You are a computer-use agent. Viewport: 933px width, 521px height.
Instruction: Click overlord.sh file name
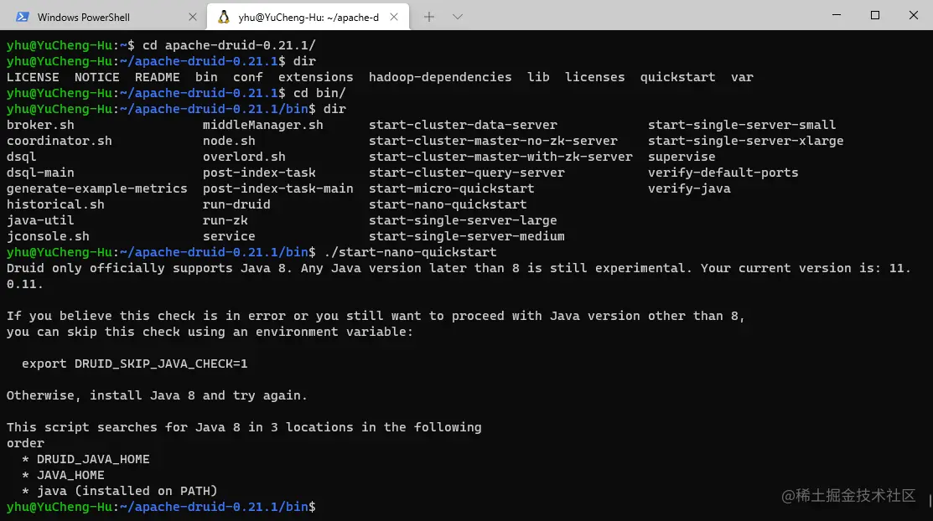[x=244, y=157]
